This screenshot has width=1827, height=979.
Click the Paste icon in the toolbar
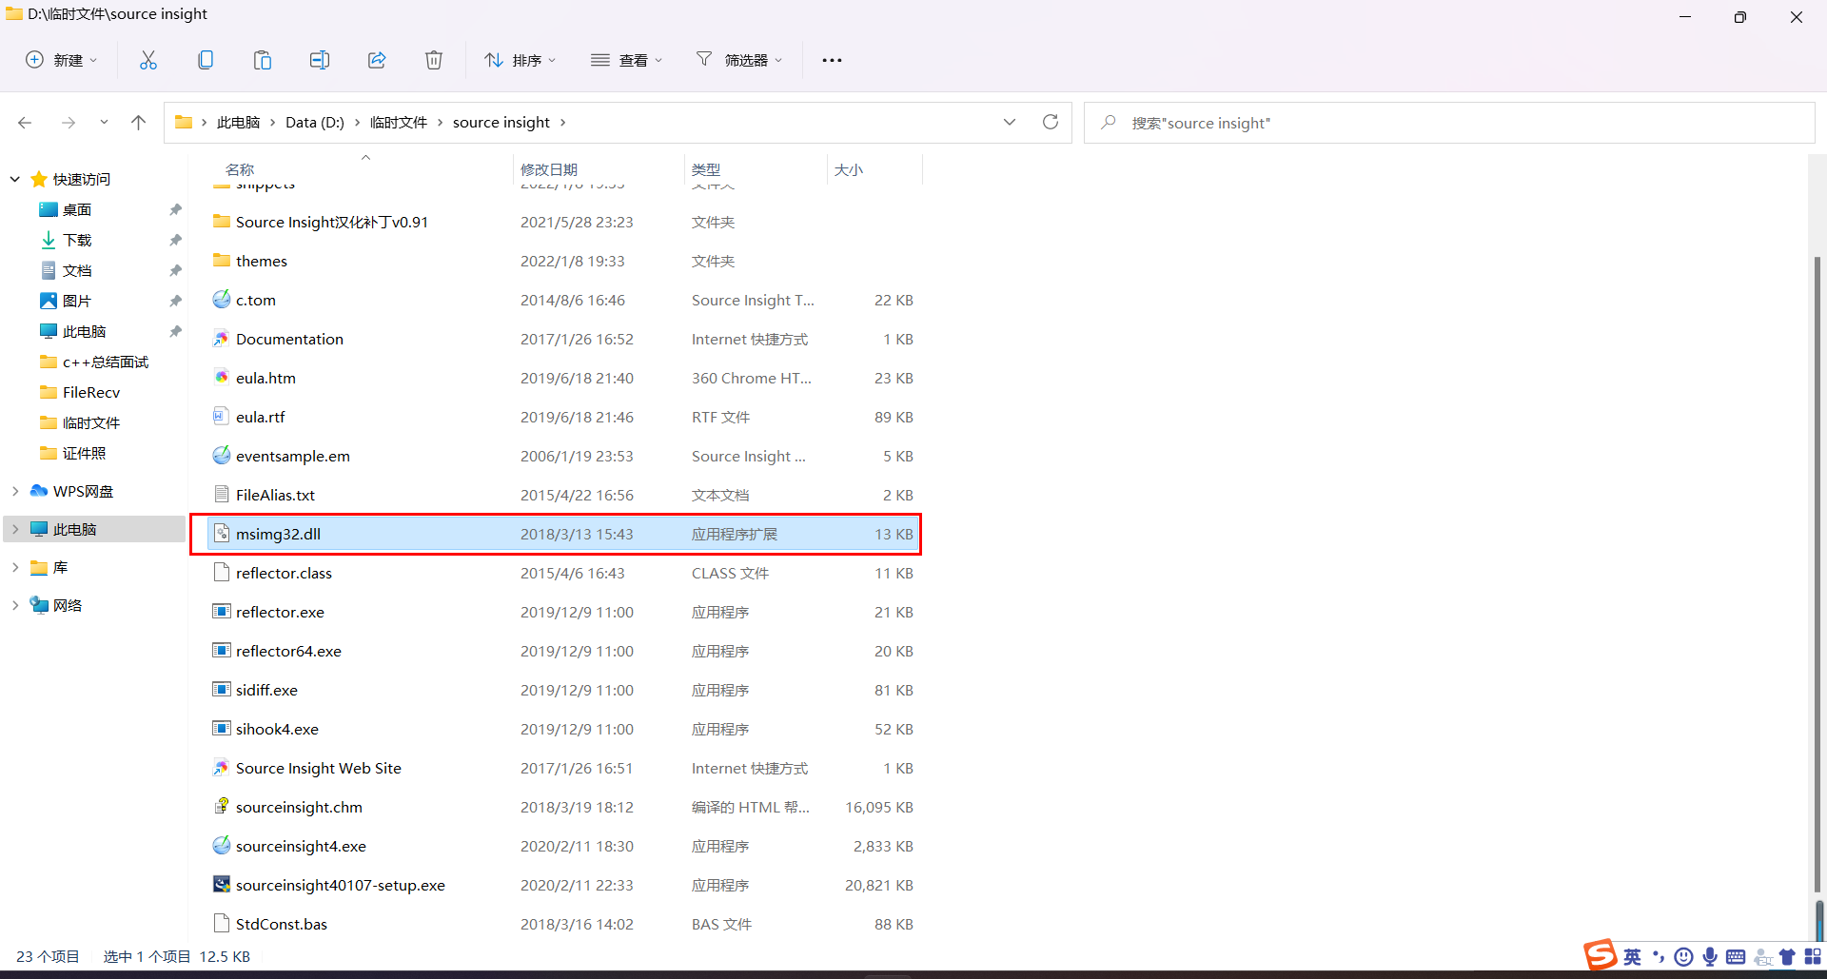coord(263,59)
